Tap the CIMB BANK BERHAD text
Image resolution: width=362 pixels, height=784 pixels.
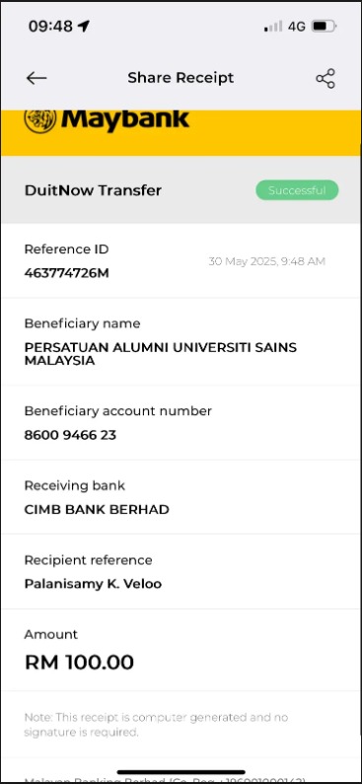(97, 510)
